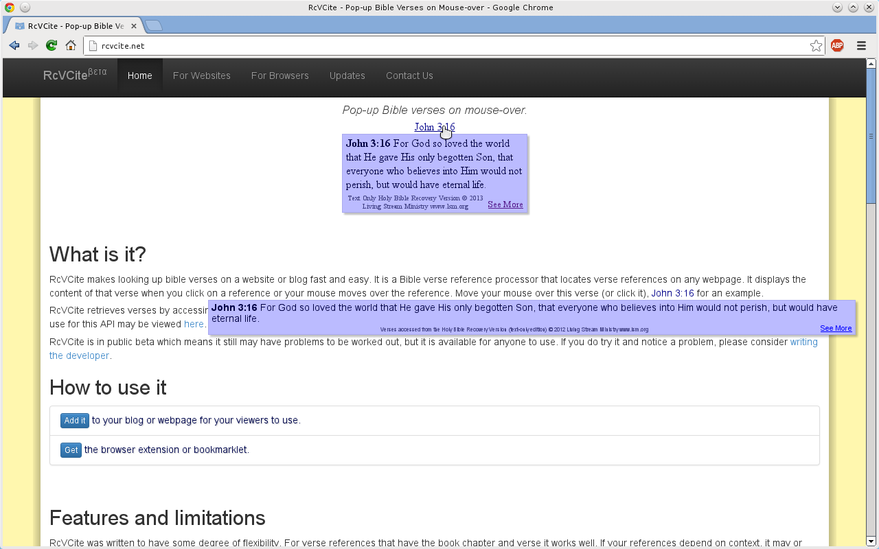Viewport: 879px width, 549px height.
Task: Click the page icon in address bar
Action: pos(94,46)
